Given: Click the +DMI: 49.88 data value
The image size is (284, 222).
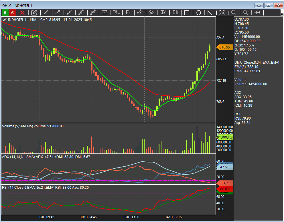Looking at the screenshot, I should 244,101.
